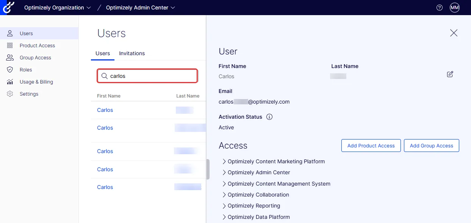The width and height of the screenshot is (471, 223).
Task: Click the Active status value
Action: (x=226, y=127)
